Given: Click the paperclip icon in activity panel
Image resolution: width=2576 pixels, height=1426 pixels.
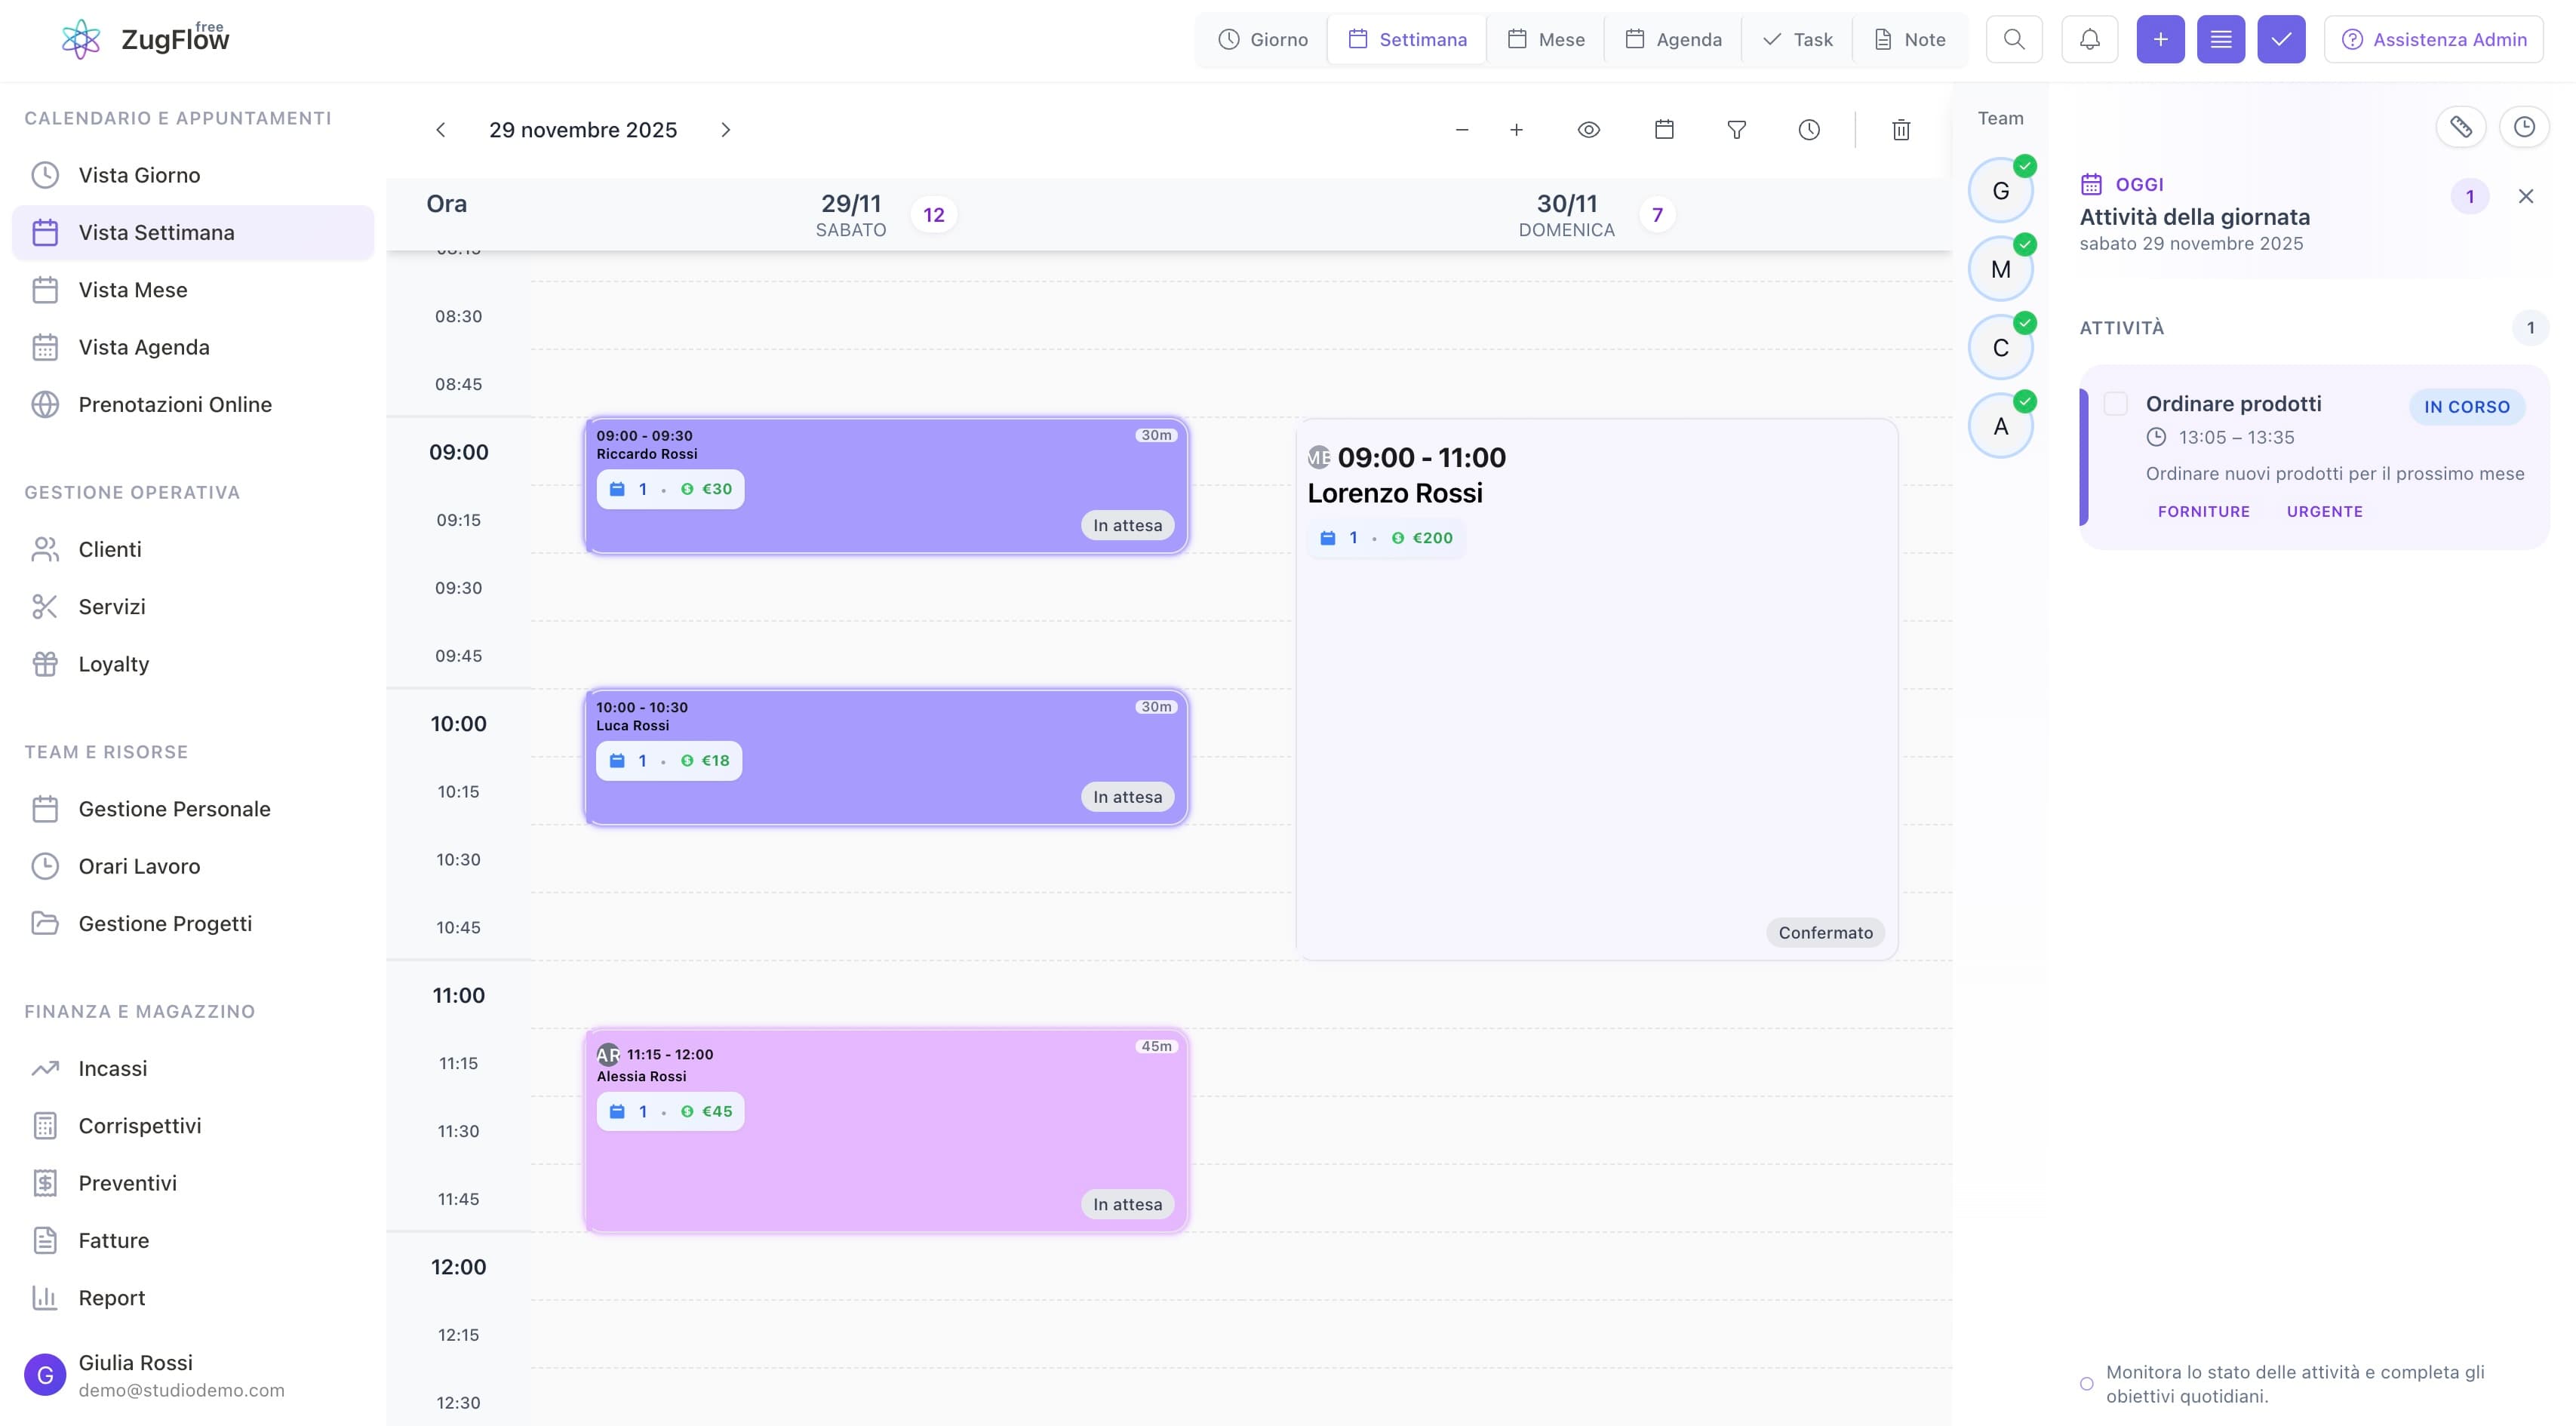Looking at the screenshot, I should [2460, 127].
